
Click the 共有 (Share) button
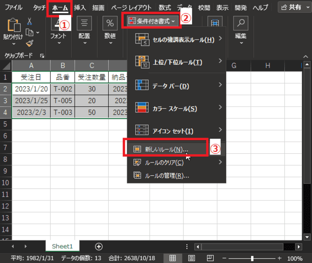coord(292,7)
